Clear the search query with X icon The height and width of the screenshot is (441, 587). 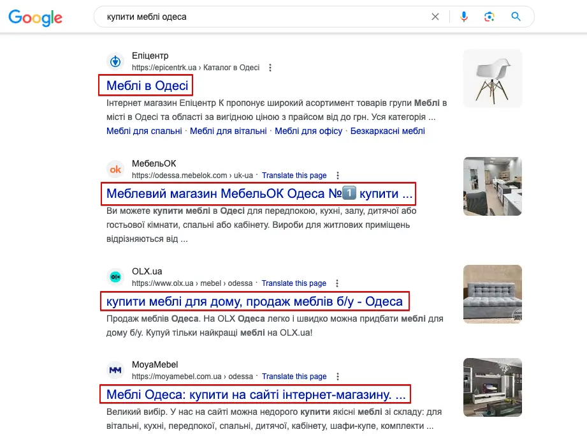pyautogui.click(x=435, y=17)
